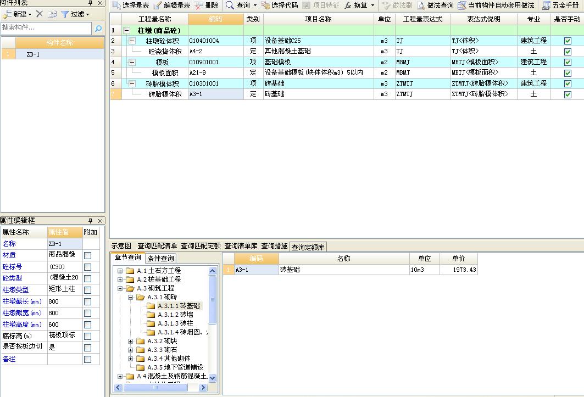Click the copy component icon beside 过滤
This screenshot has height=397, width=584.
click(x=52, y=14)
